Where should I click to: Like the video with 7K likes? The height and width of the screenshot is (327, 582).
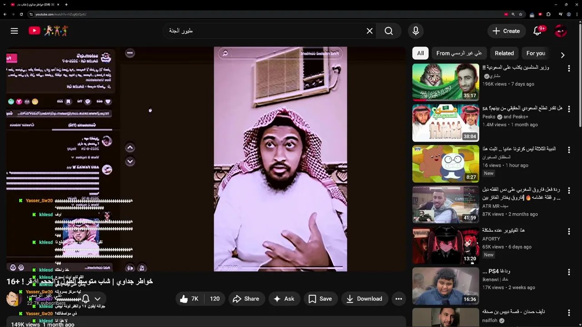pos(189,298)
